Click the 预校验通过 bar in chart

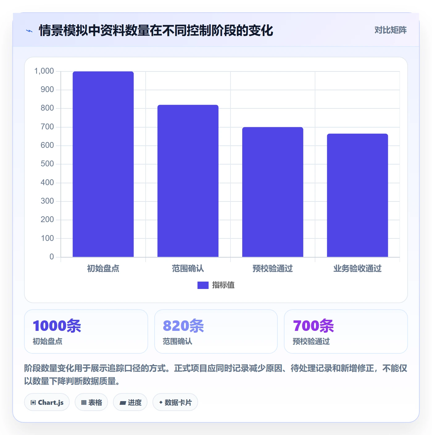(273, 192)
